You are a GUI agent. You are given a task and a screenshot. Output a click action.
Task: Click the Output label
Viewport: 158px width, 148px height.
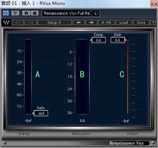(133, 134)
